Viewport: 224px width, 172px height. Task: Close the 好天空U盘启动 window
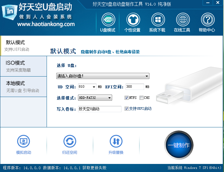tap(218, 3)
